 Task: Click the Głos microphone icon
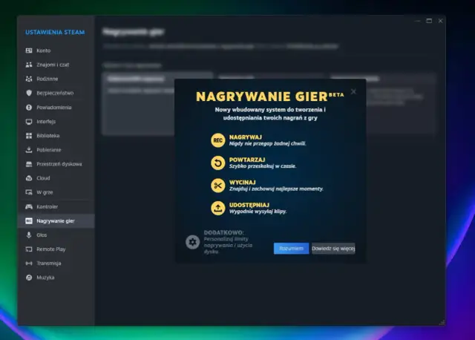pyautogui.click(x=29, y=235)
